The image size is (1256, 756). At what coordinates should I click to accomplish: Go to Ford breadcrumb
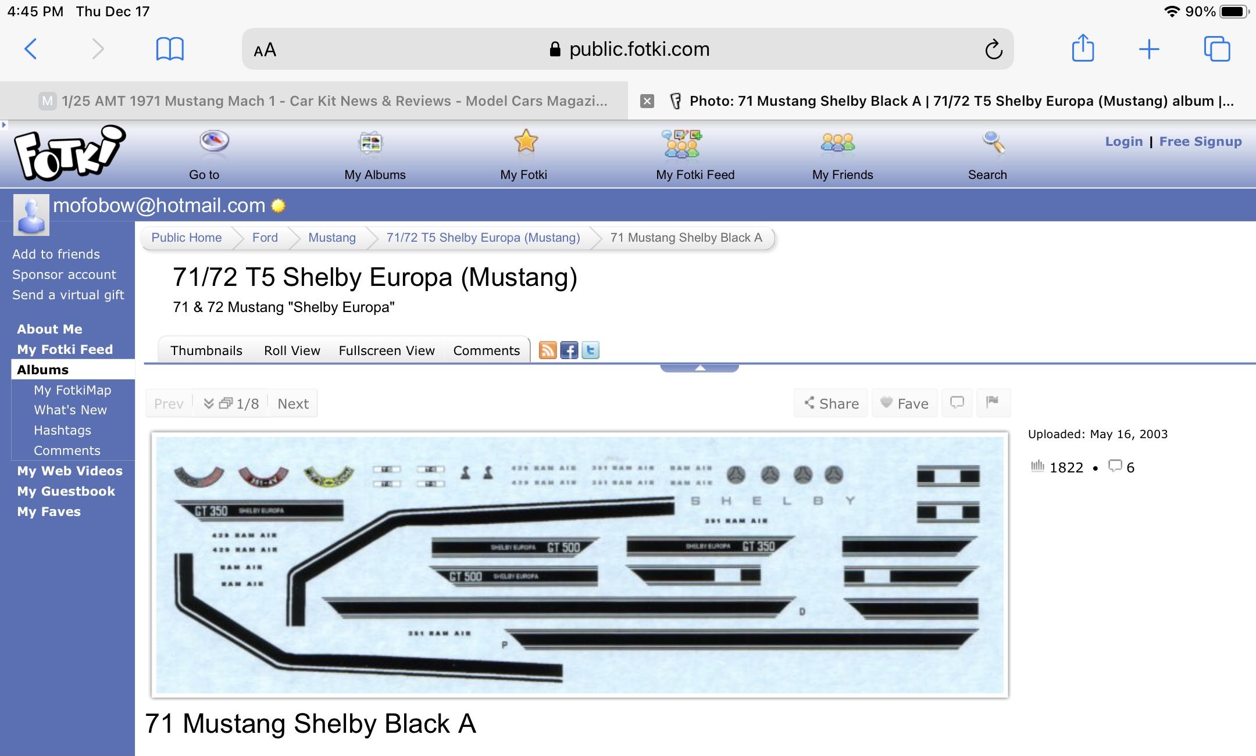(x=265, y=238)
